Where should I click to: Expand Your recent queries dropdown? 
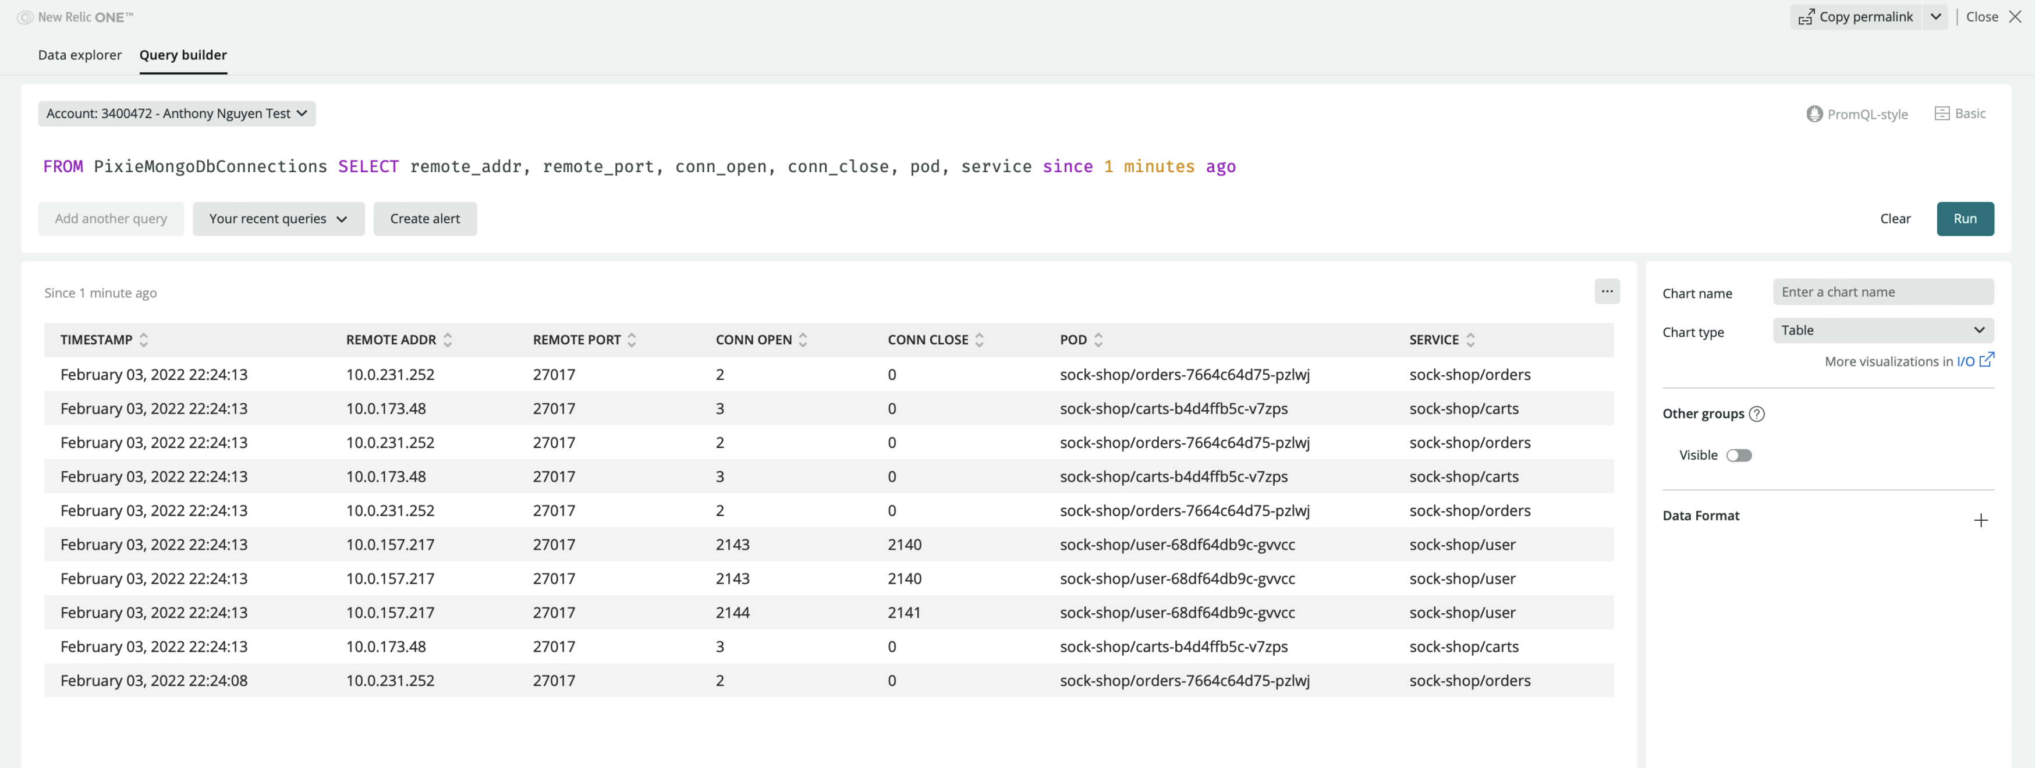[278, 219]
